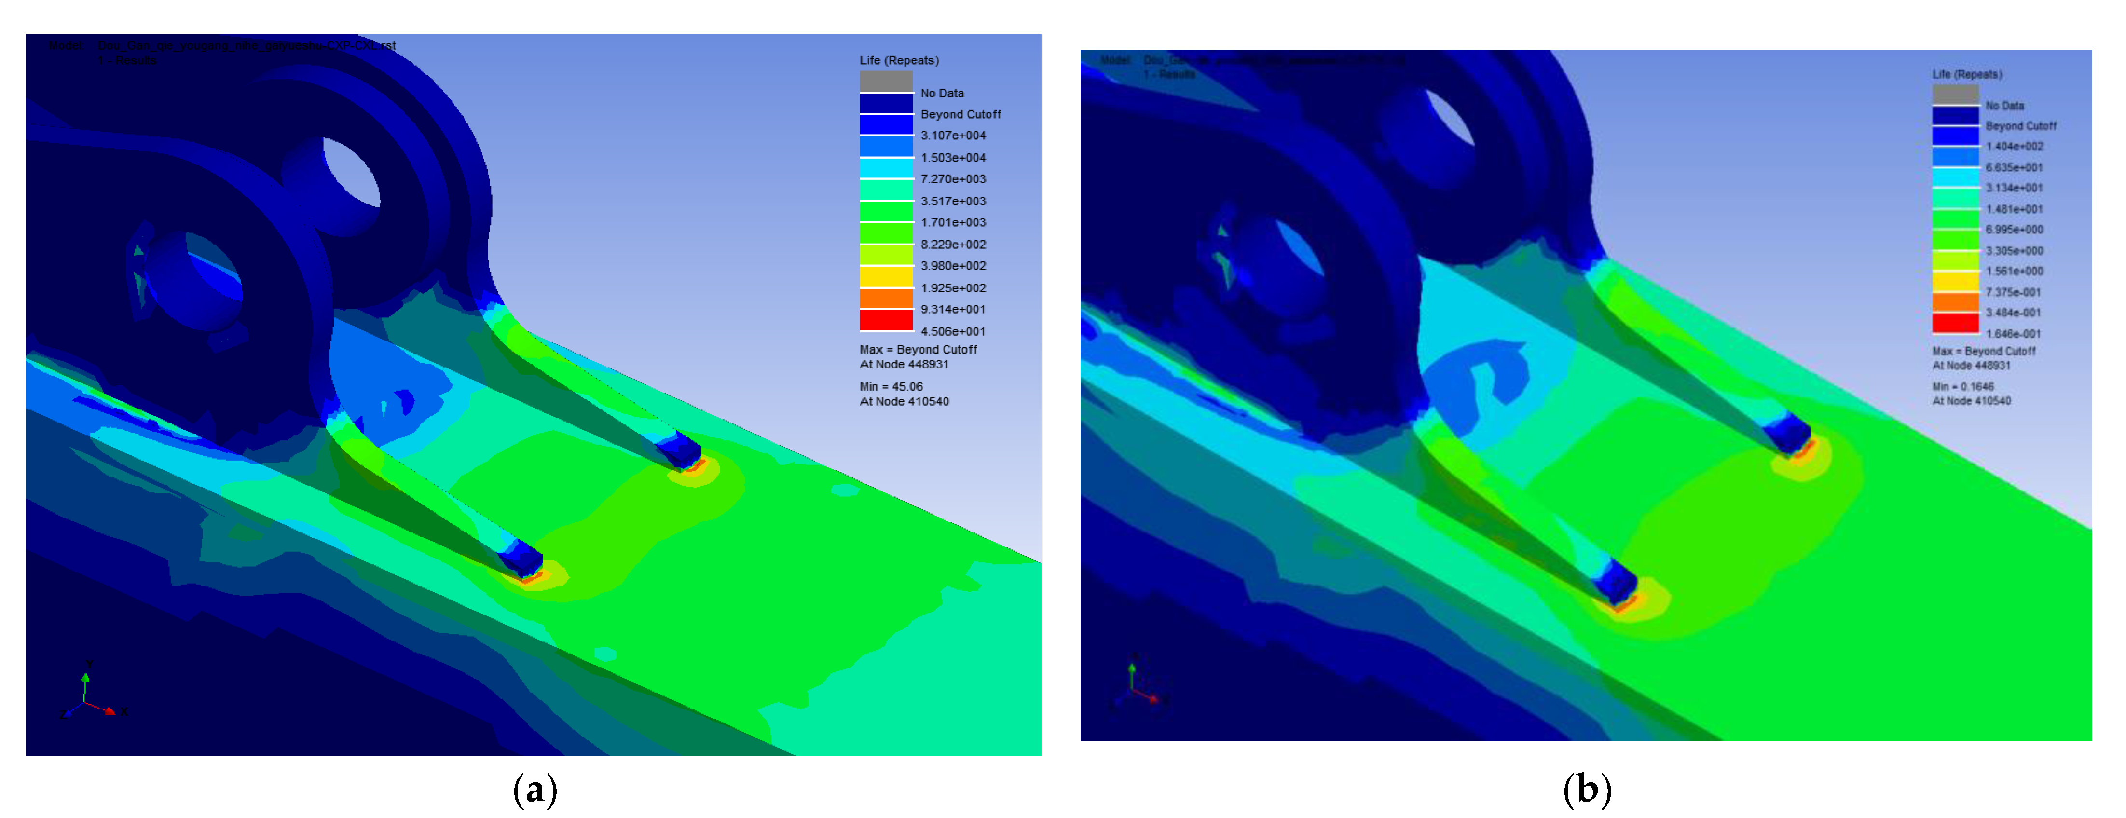2126x818 pixels.
Task: Select the 1.404e+002 legend value in panel (b)
Action: pyautogui.click(x=2014, y=146)
